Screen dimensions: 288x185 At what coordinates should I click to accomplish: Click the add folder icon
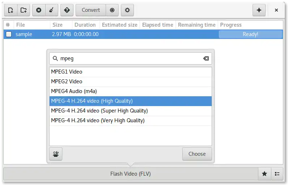(x=24, y=10)
